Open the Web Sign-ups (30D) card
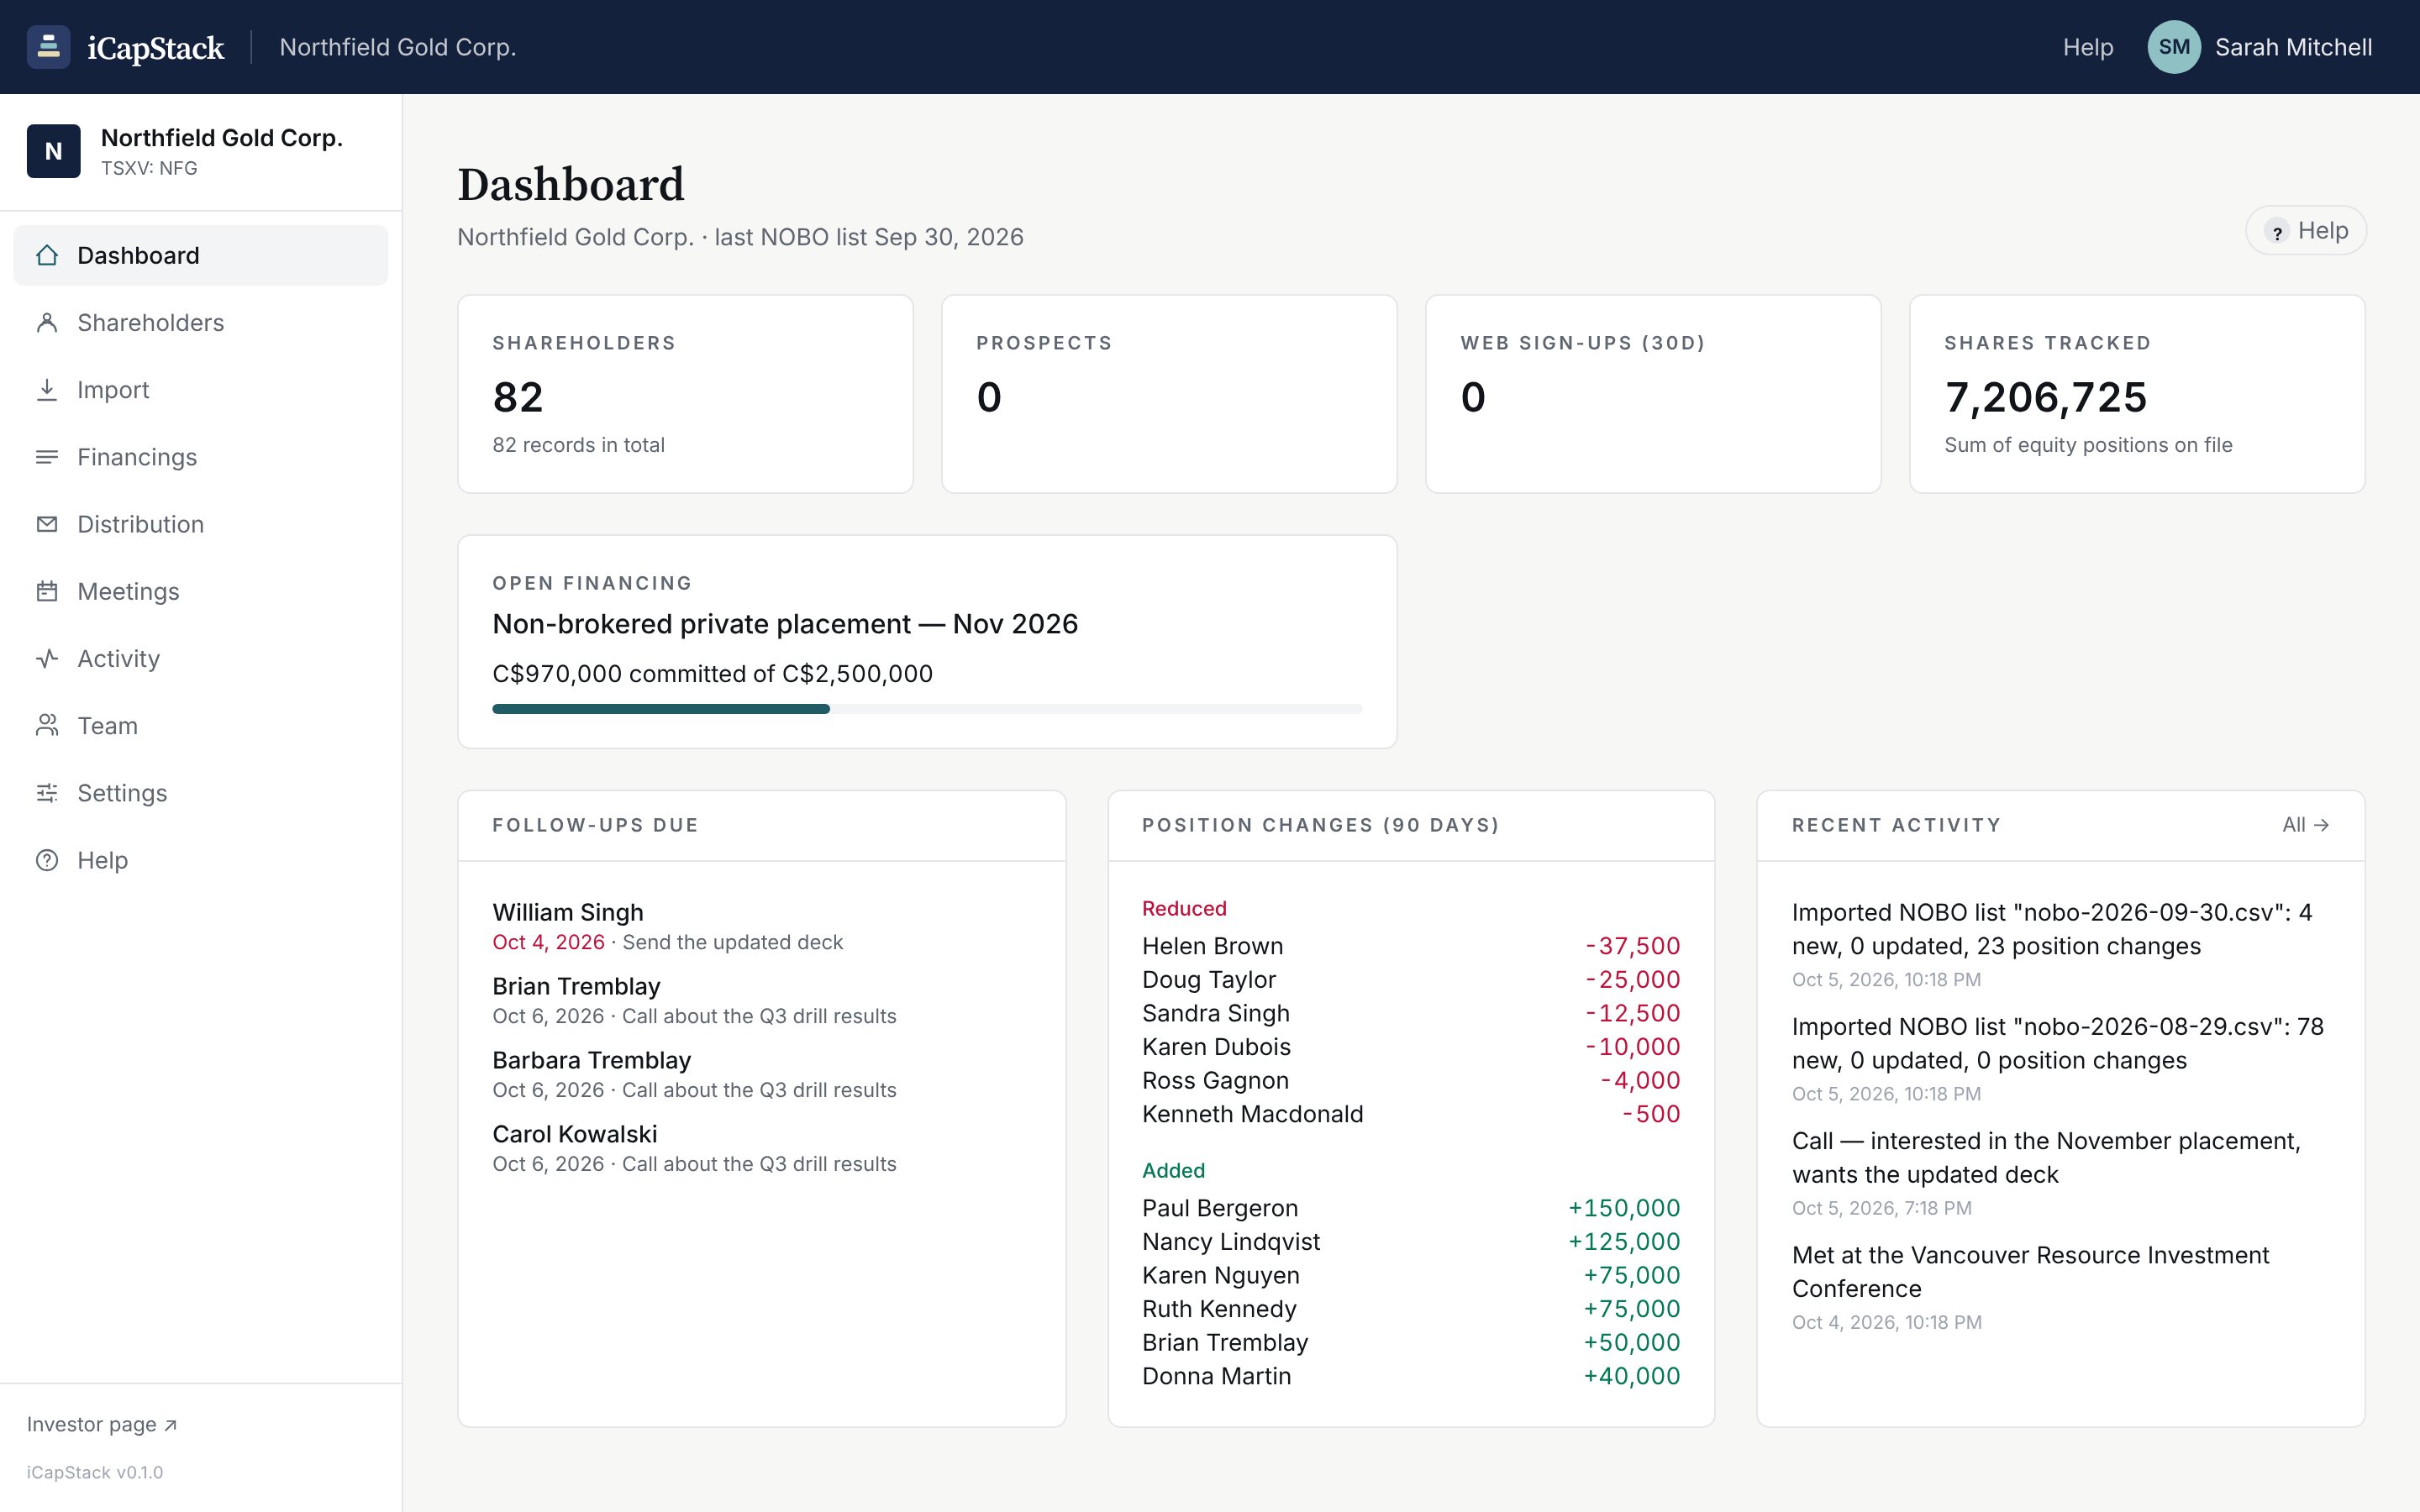 pyautogui.click(x=1653, y=394)
